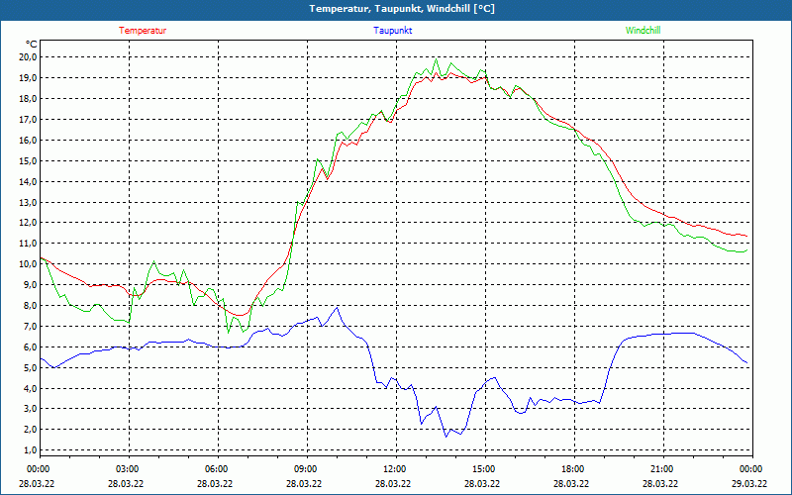Click the '21:00' time label
This screenshot has width=792, height=495.
(661, 469)
